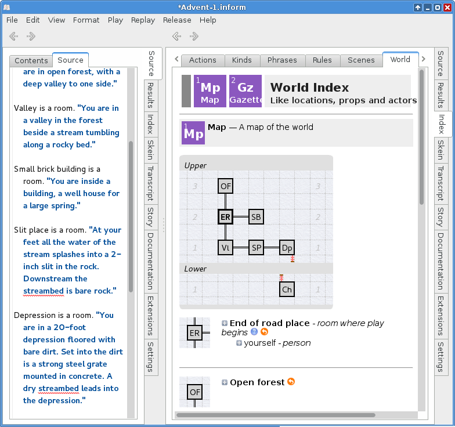This screenshot has height=427, width=455.
Task: Open the Scenes index tab
Action: click(361, 60)
